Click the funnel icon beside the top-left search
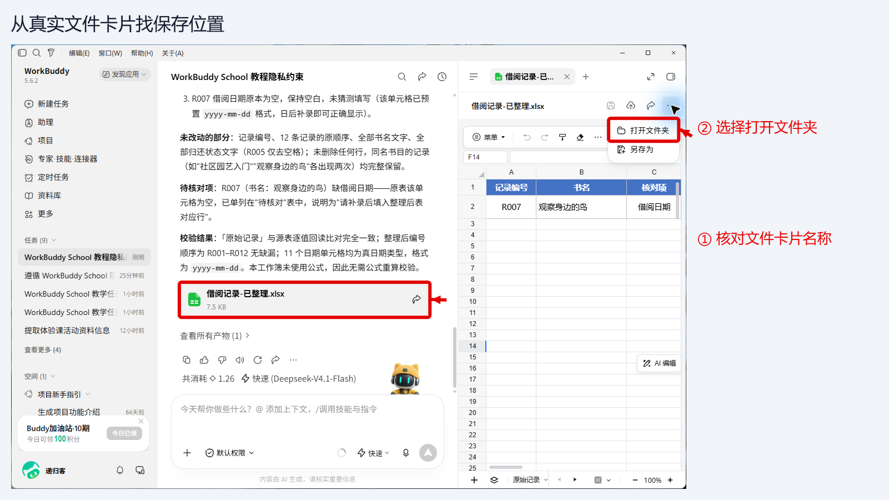Viewport: 889px width, 500px height. pos(51,53)
